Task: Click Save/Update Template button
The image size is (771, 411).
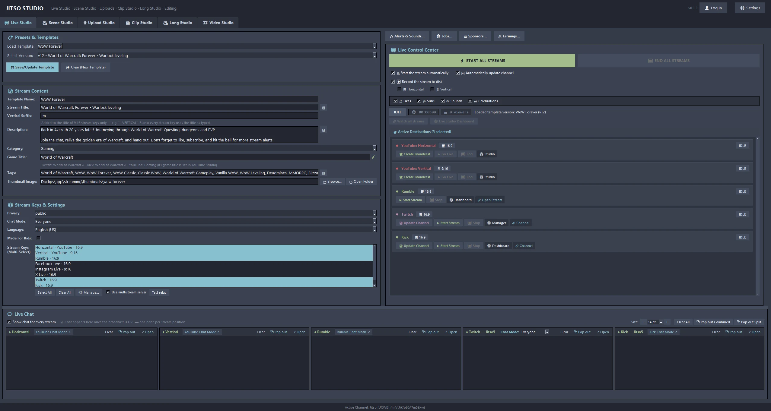Action: tap(32, 67)
